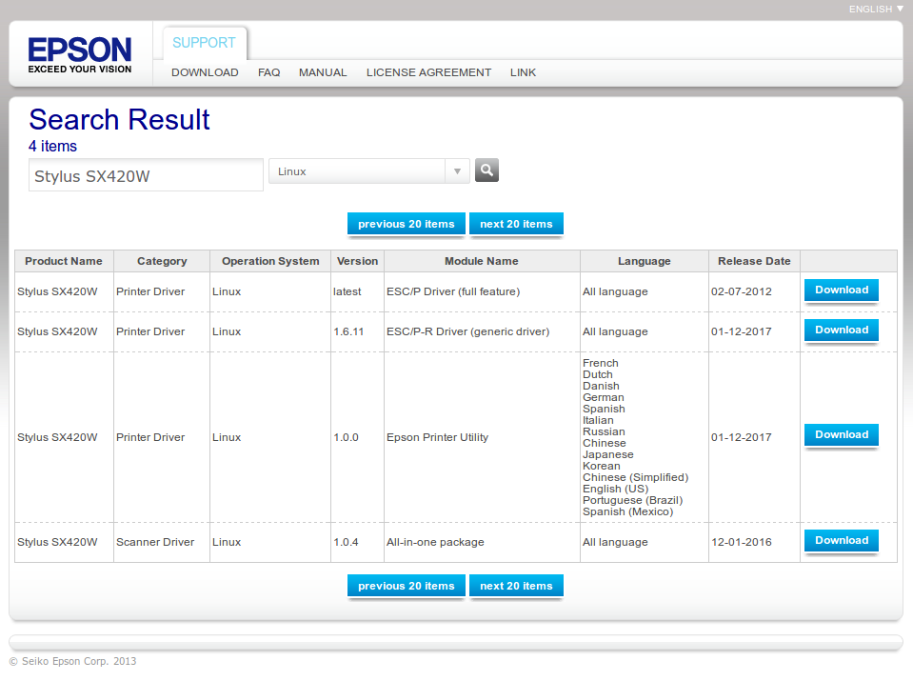Open the FAQ menu item
The width and height of the screenshot is (913, 681).
coord(268,72)
